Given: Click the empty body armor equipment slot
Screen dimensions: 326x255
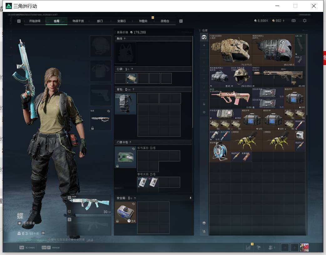Looking at the screenshot, I should pyautogui.click(x=100, y=71).
